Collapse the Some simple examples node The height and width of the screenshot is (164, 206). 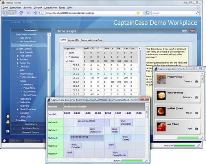(x=14, y=35)
